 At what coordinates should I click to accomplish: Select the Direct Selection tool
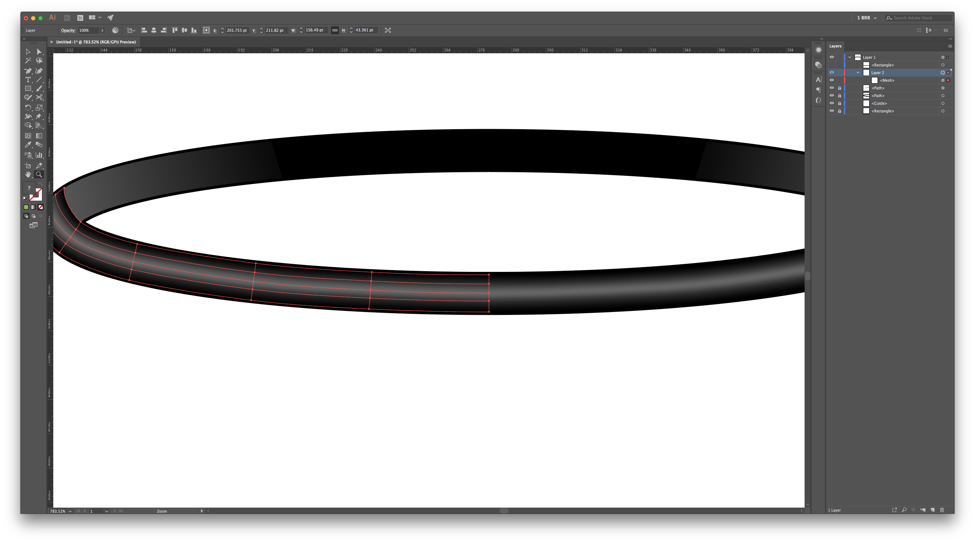click(39, 51)
